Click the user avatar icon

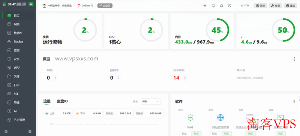coord(44,6)
